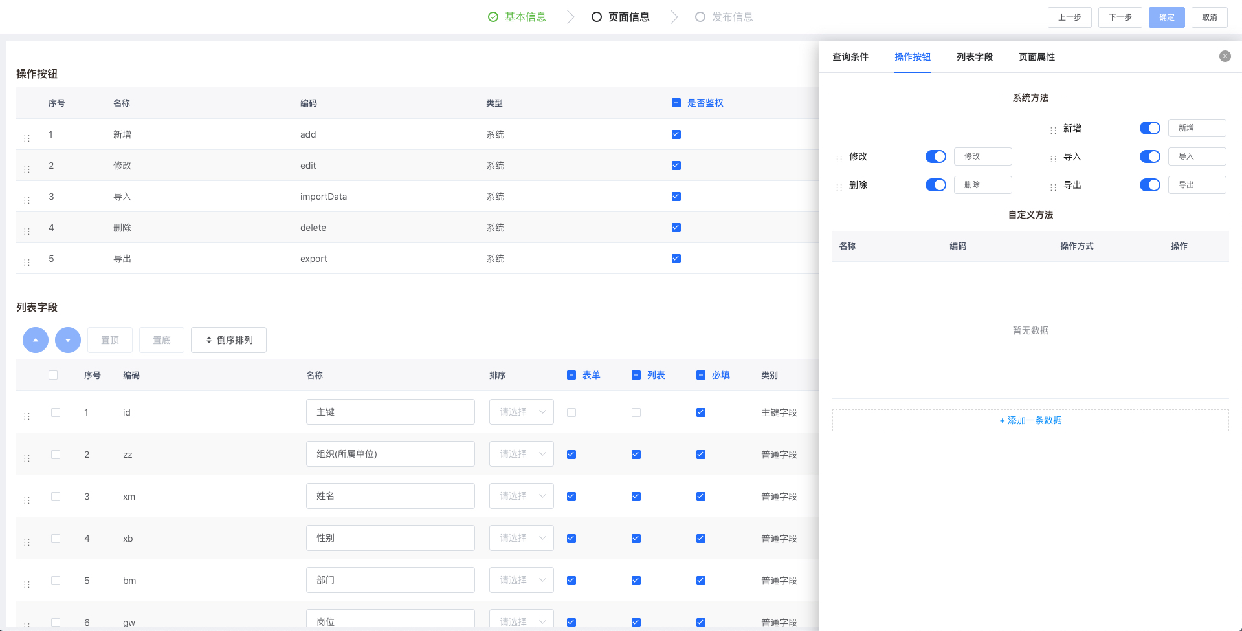The width and height of the screenshot is (1242, 631).
Task: Grab drag handle beside 修改 in 系统方法
Action: [x=839, y=159]
